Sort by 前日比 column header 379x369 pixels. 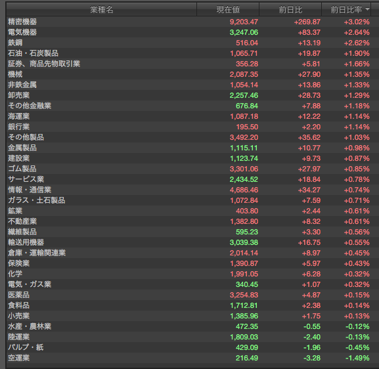click(290, 9)
